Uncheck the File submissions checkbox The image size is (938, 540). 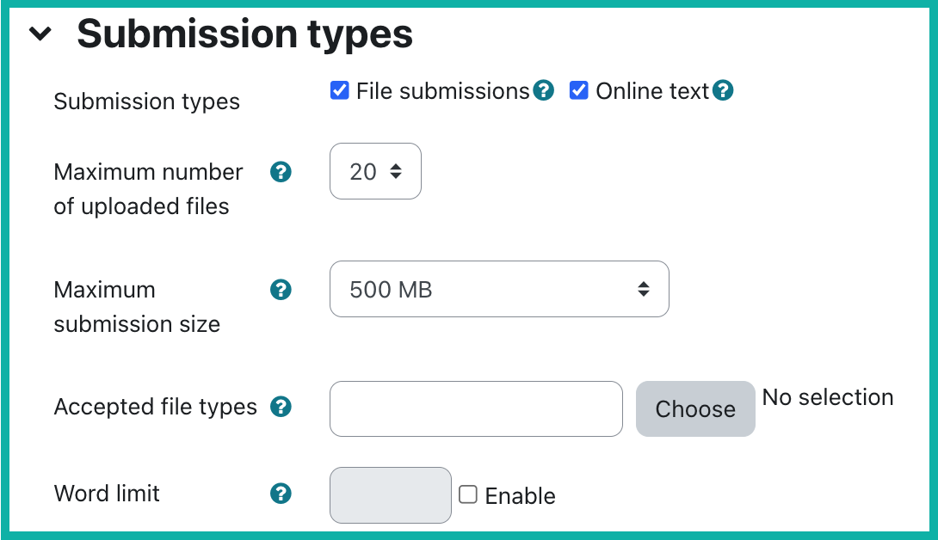pyautogui.click(x=340, y=89)
